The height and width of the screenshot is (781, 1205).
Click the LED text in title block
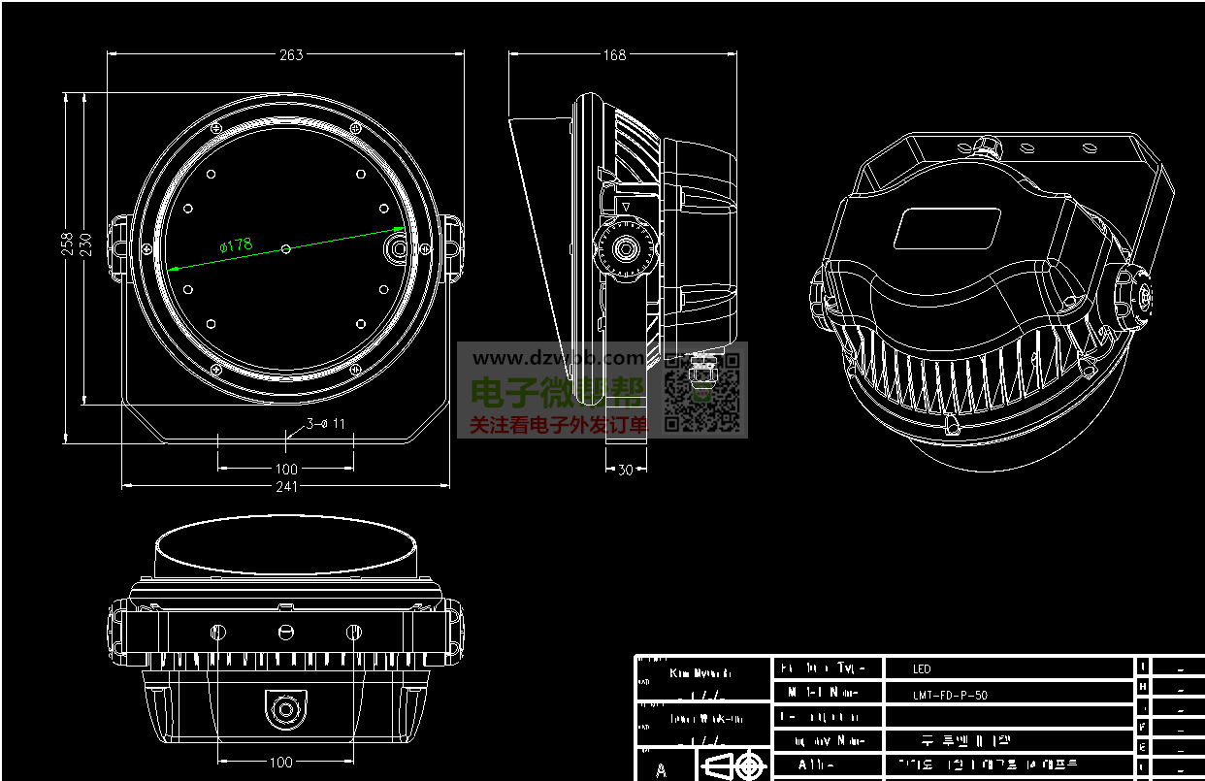tap(922, 668)
